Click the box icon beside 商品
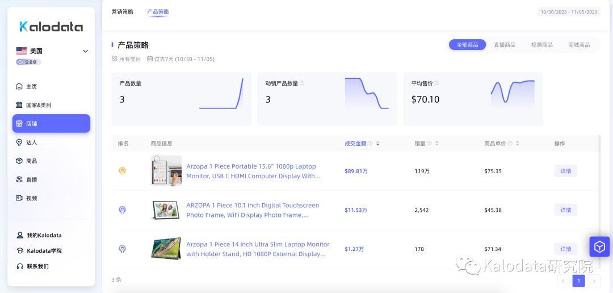Image resolution: width=613 pixels, height=293 pixels. (19, 161)
